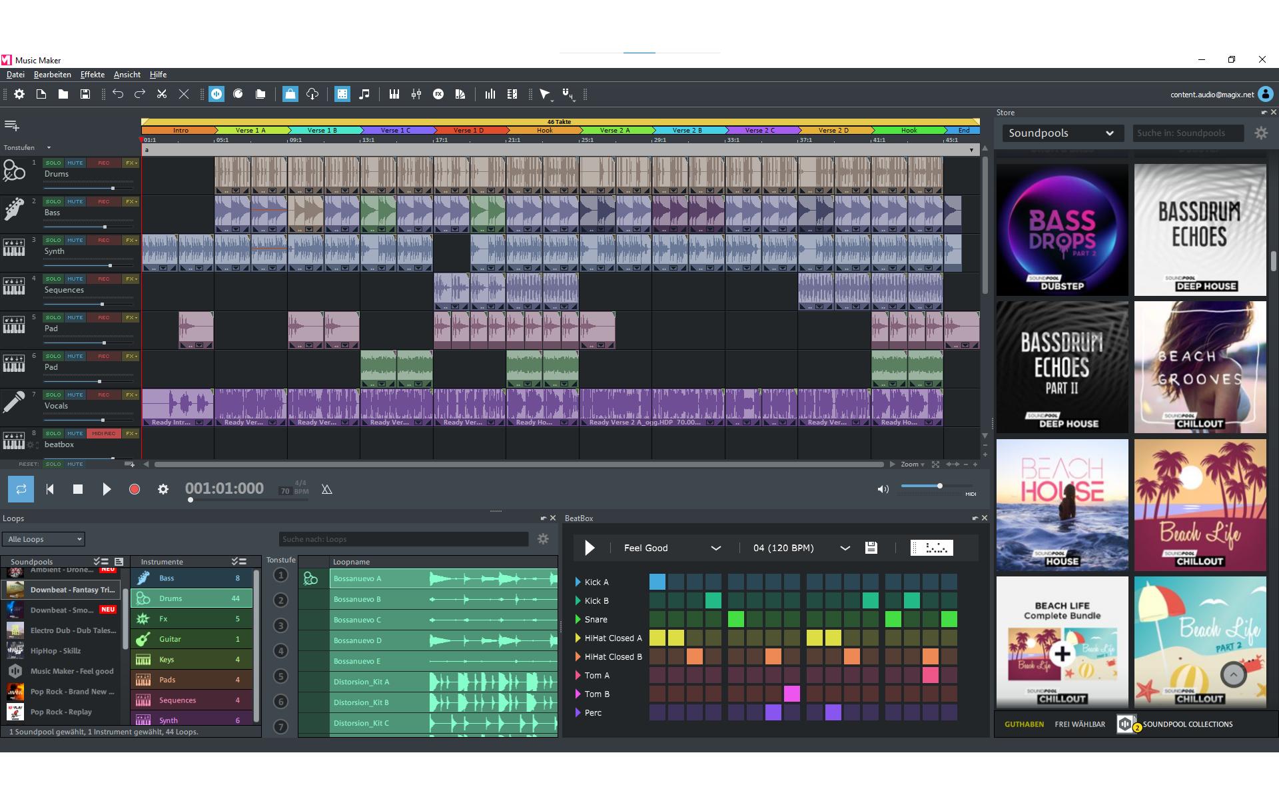Open the Ansicht menu

[127, 75]
